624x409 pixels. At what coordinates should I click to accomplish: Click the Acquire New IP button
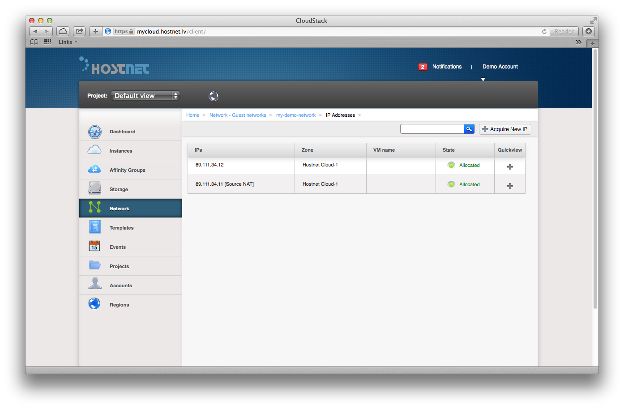[x=504, y=129]
